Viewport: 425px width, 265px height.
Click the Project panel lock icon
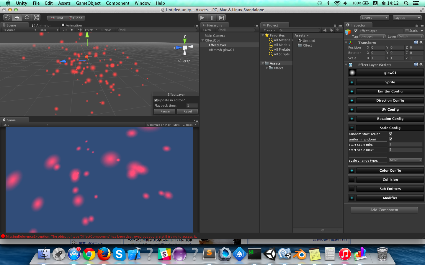click(x=335, y=26)
